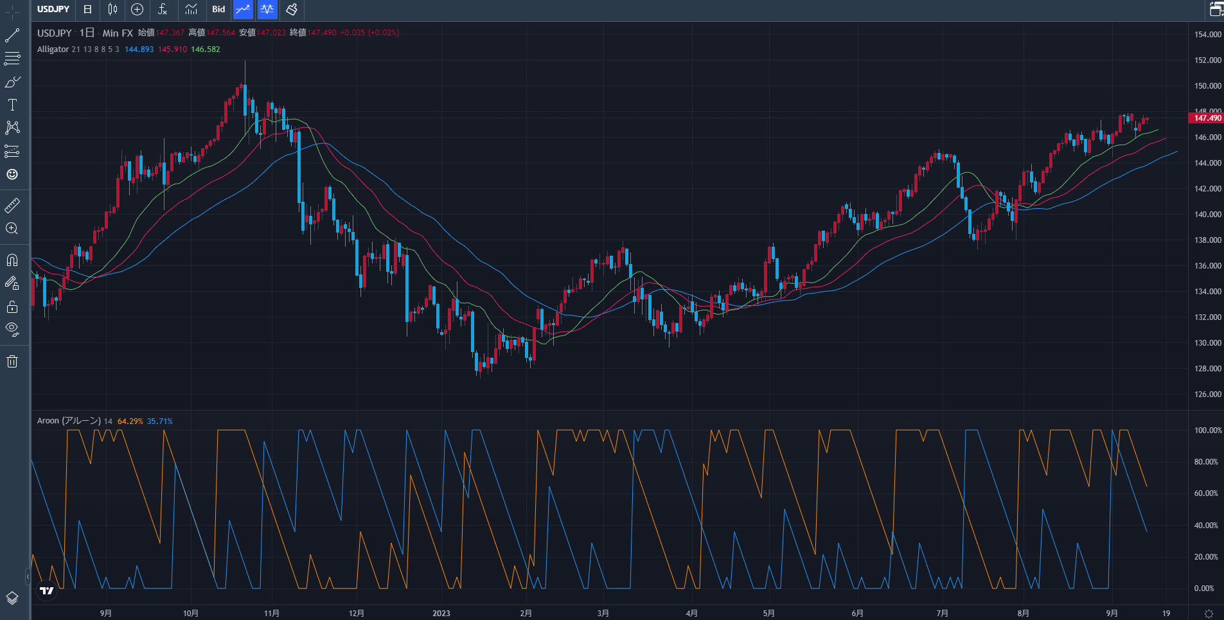Viewport: 1224px width, 620px height.
Task: Activate the ruler measure tool
Action: click(x=12, y=206)
